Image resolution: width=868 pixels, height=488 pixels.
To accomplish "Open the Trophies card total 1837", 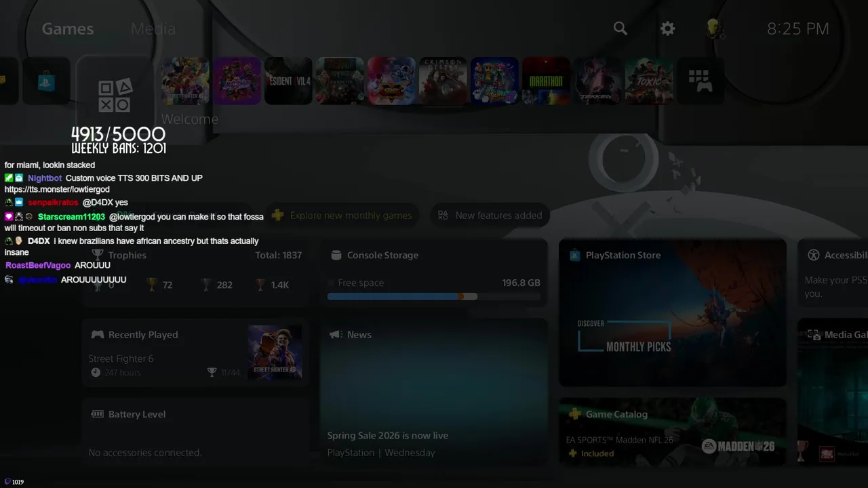I will (x=195, y=274).
